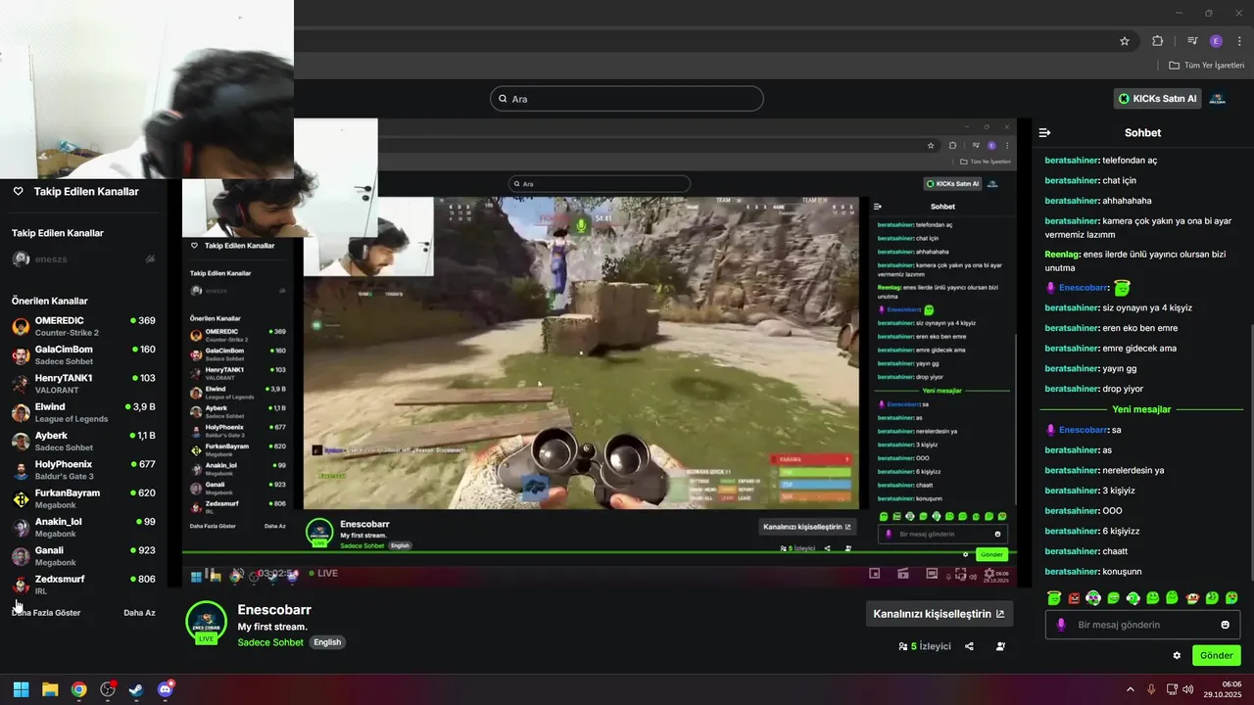Open the emoji picker smiley in message box
This screenshot has height=705, width=1254.
click(1225, 625)
